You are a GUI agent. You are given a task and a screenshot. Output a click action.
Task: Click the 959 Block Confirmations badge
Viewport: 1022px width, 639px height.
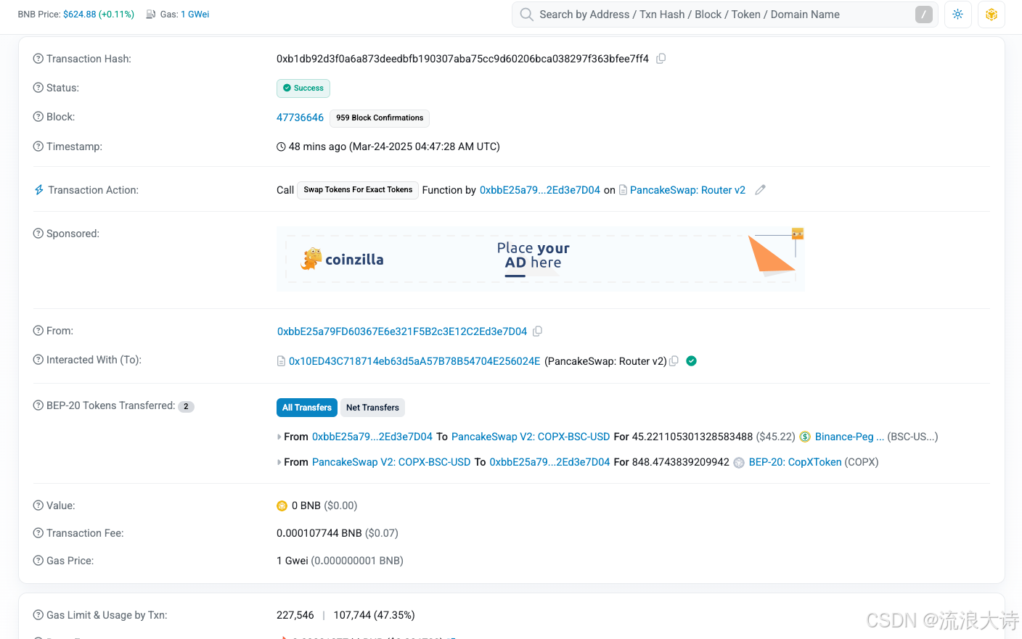380,118
